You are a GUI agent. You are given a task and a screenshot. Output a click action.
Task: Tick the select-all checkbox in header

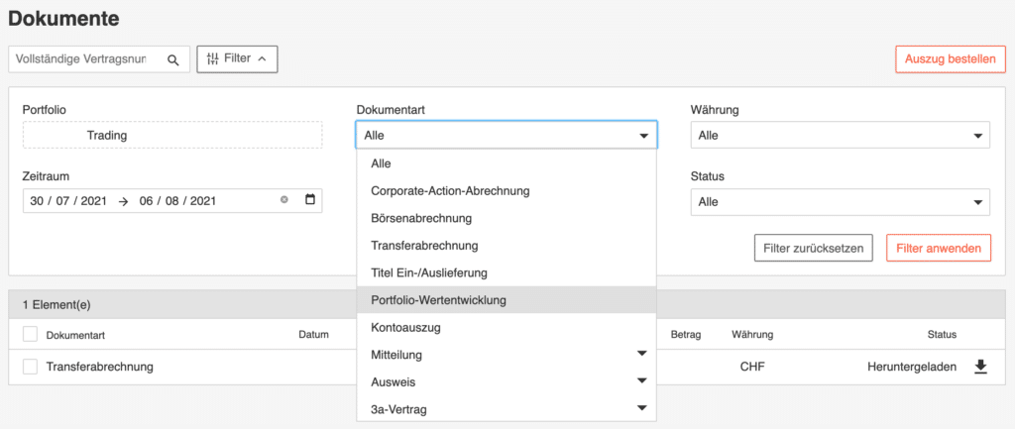point(30,334)
